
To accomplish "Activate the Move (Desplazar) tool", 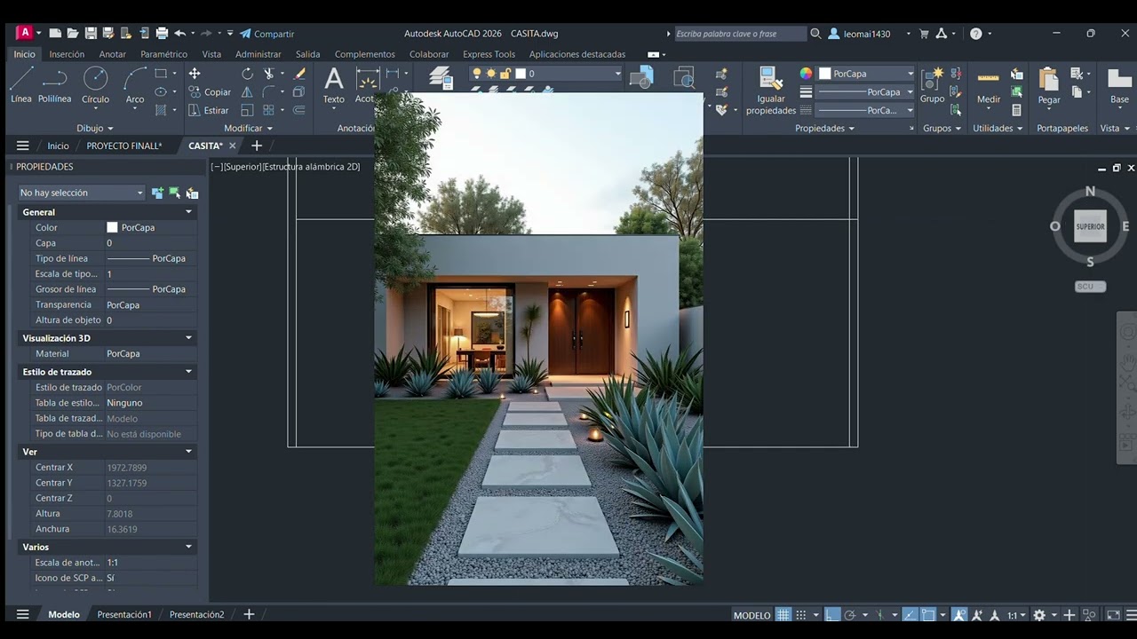I will (x=195, y=74).
